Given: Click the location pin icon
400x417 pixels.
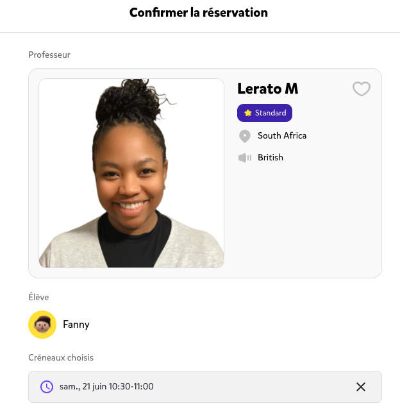Looking at the screenshot, I should [244, 136].
